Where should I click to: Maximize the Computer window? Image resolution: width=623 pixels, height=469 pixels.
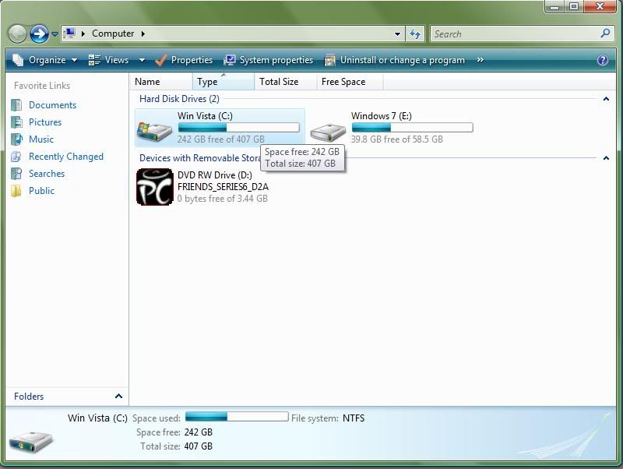573,7
